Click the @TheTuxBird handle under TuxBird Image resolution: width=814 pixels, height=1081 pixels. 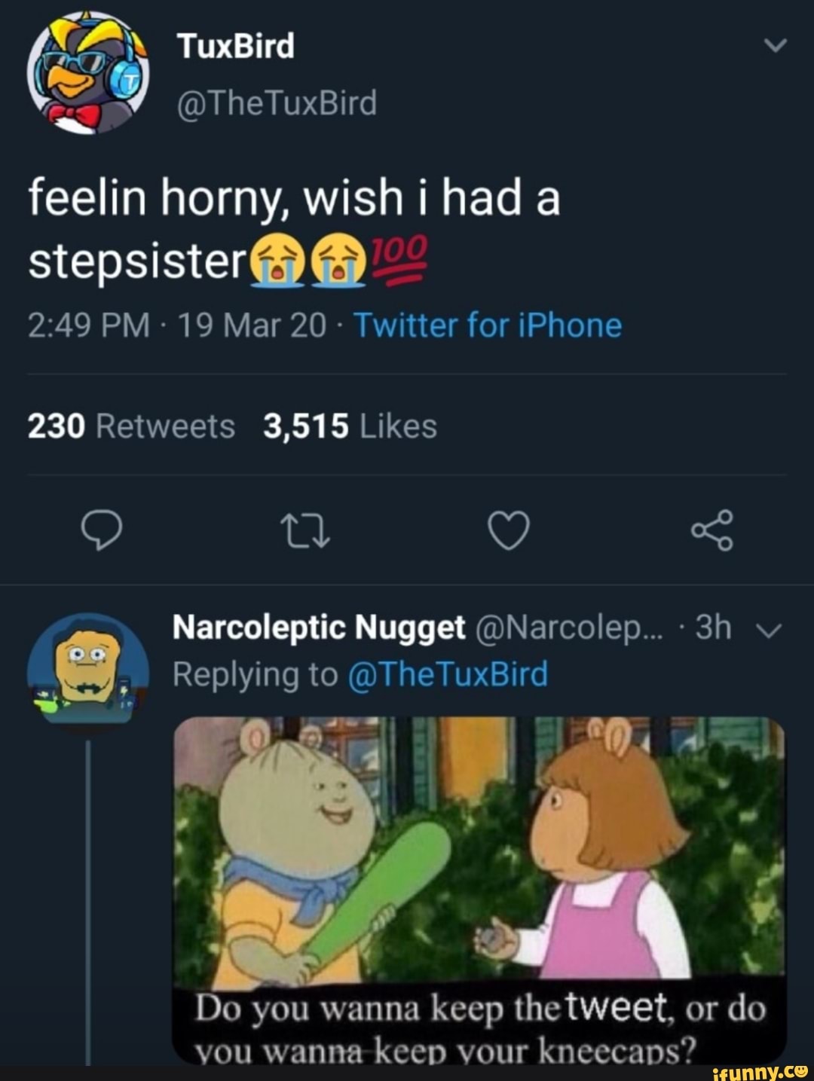point(277,102)
